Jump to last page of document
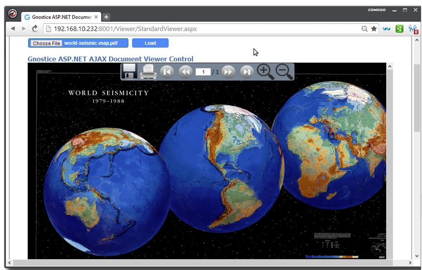422x270 pixels. (247, 72)
